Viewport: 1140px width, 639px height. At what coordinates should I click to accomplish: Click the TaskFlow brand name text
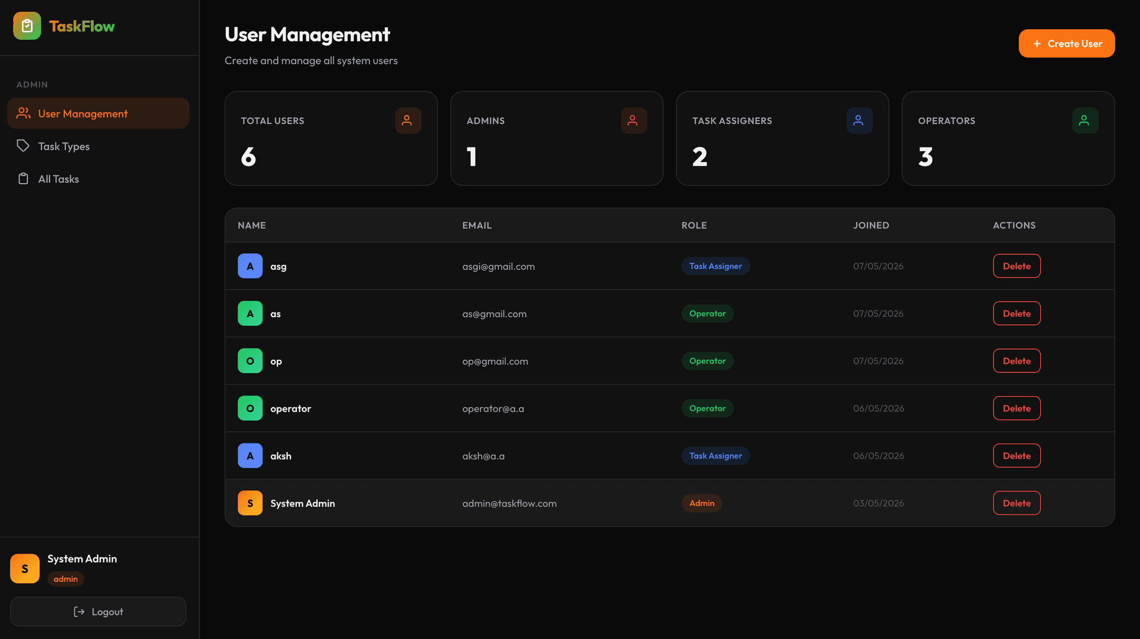(81, 26)
